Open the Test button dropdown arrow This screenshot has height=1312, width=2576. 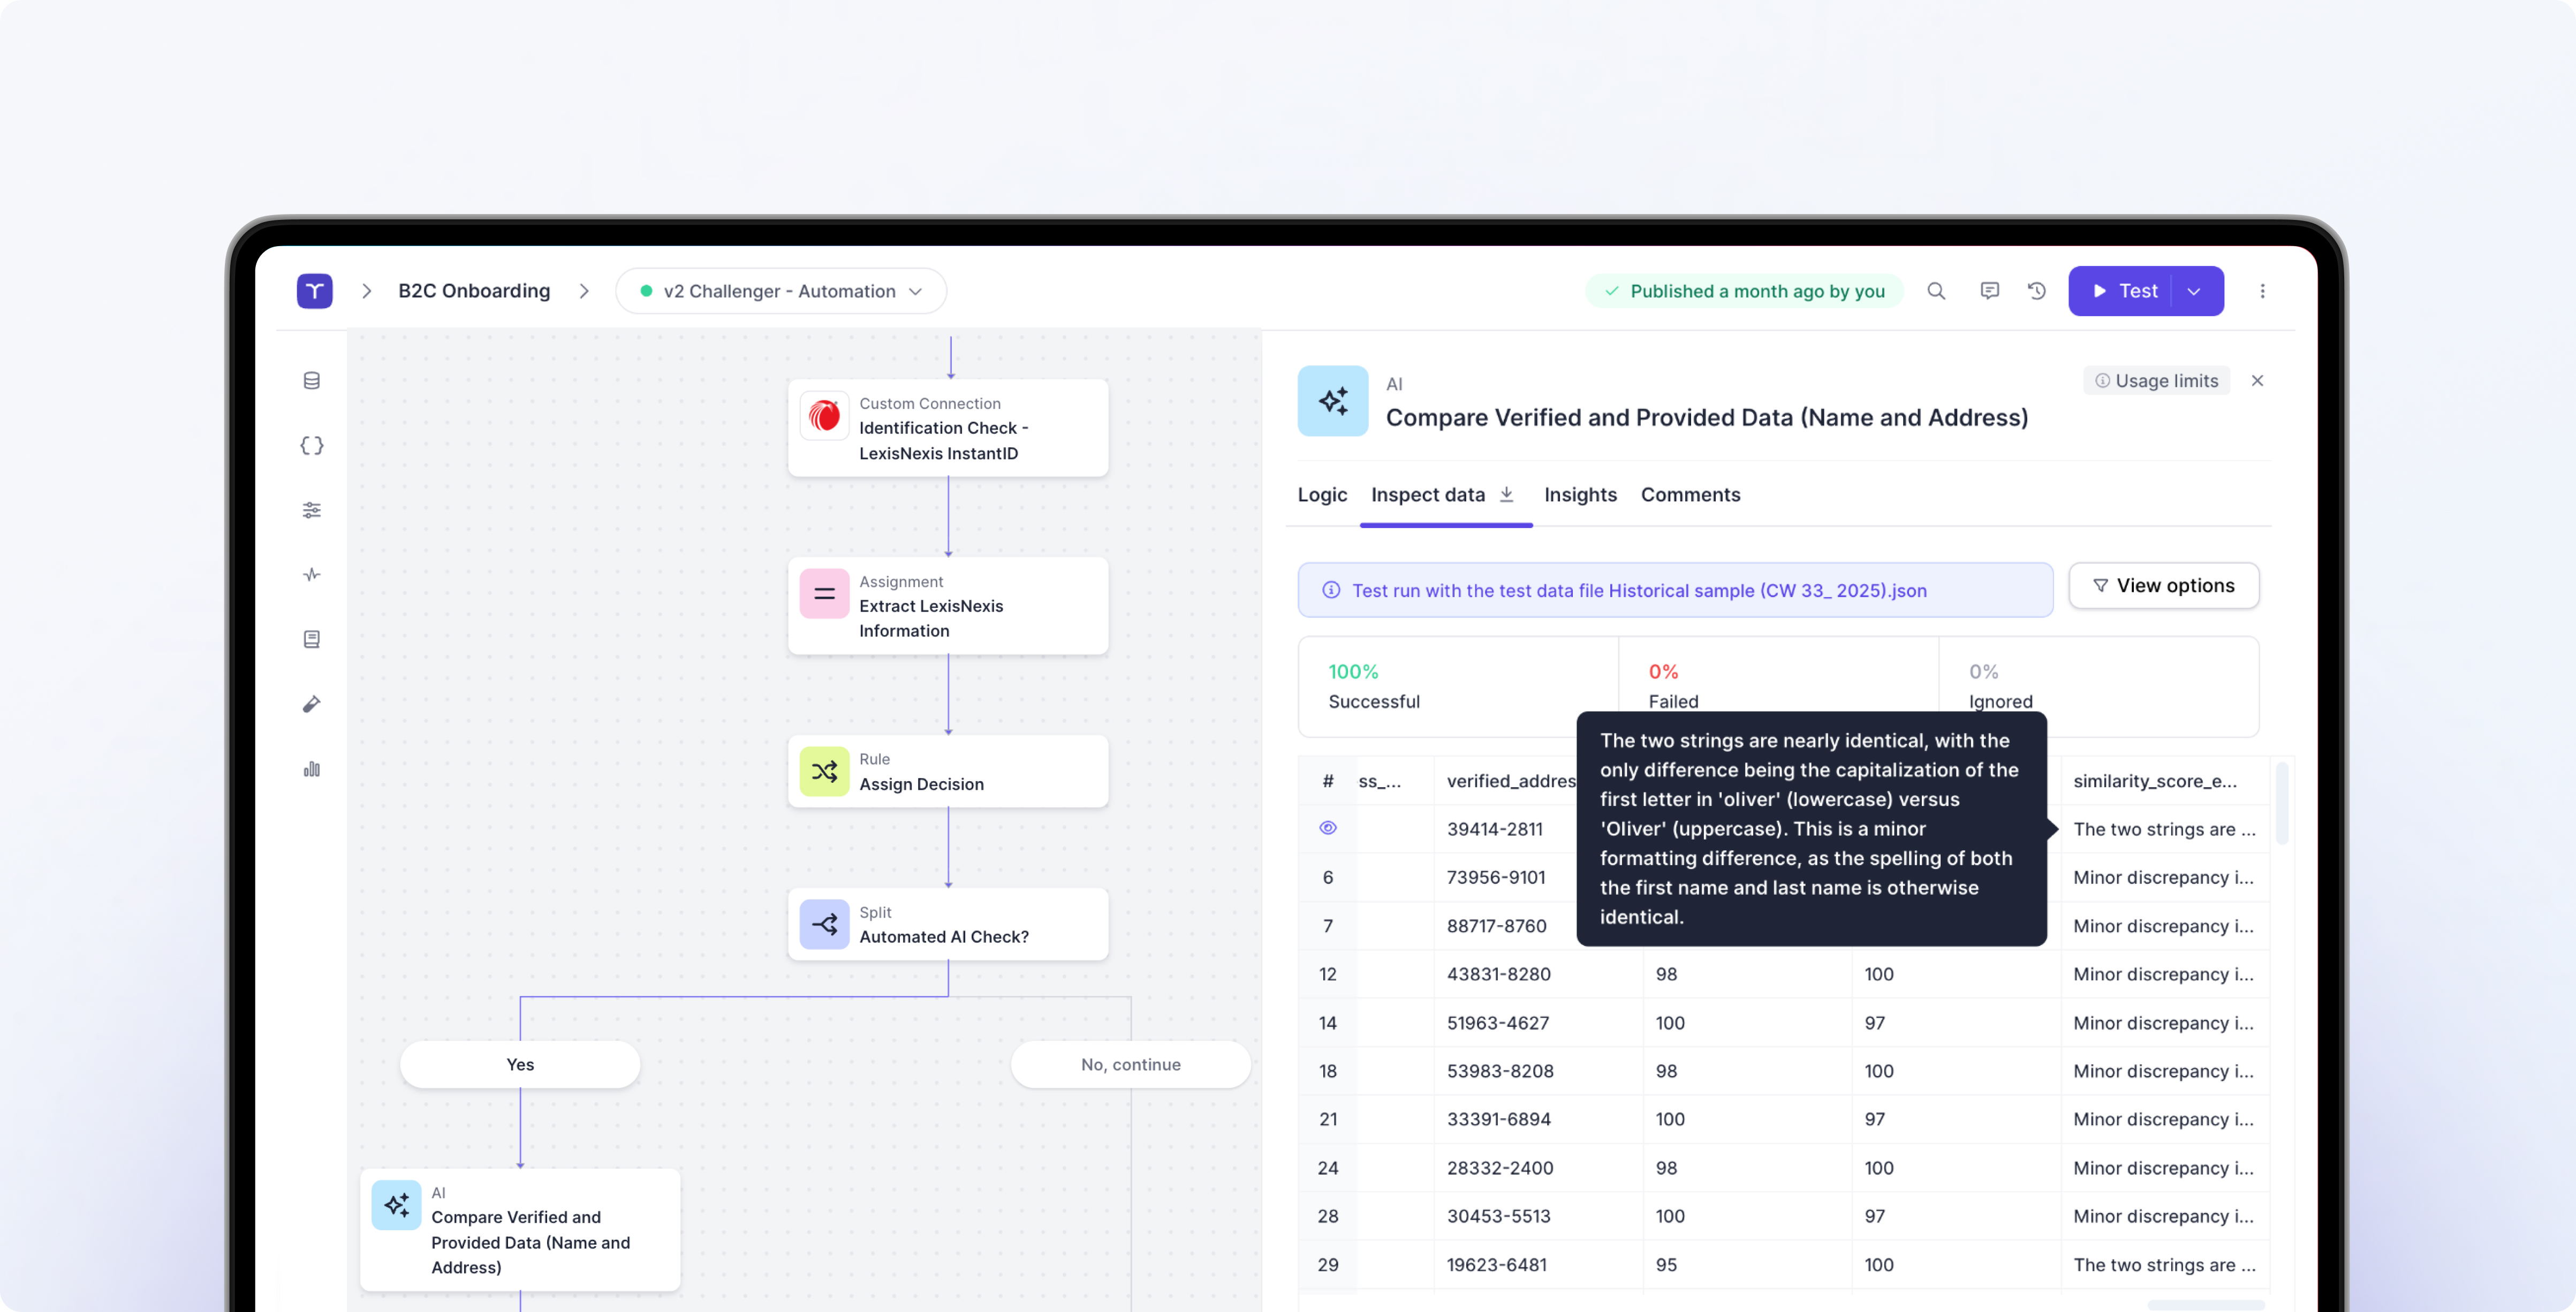tap(2194, 291)
